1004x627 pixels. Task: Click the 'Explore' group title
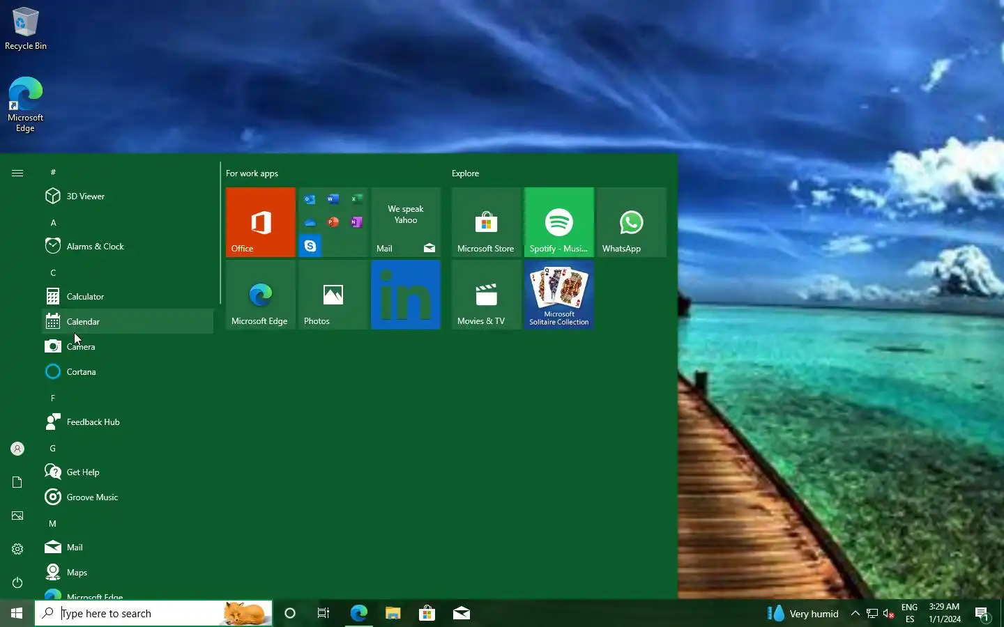click(x=465, y=173)
